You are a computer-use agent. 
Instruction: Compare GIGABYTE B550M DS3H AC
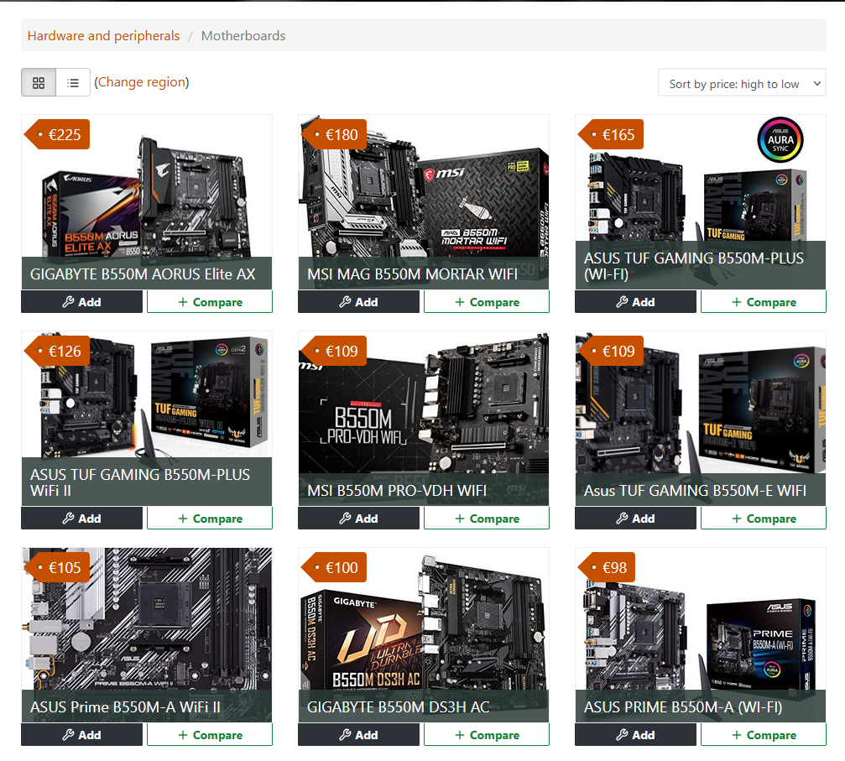coord(487,735)
